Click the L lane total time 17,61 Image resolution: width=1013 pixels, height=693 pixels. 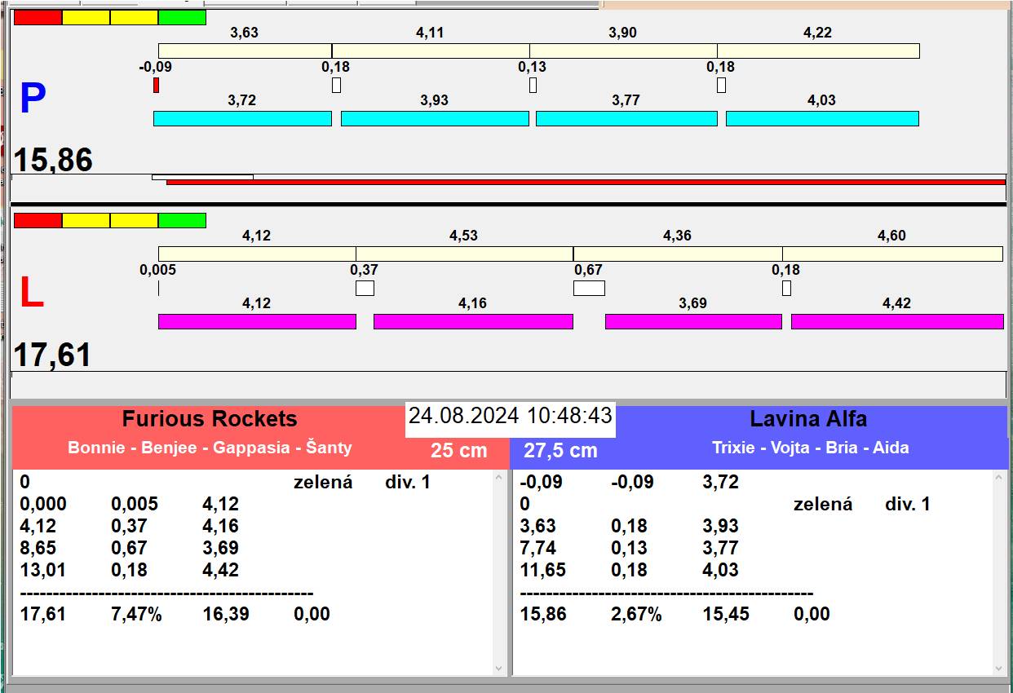coord(53,355)
